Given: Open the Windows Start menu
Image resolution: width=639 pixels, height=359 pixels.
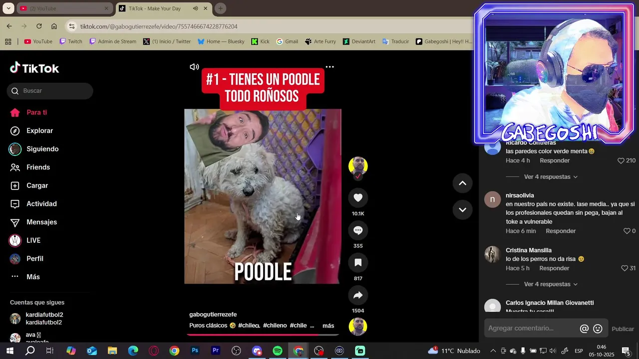Looking at the screenshot, I should click(x=9, y=351).
